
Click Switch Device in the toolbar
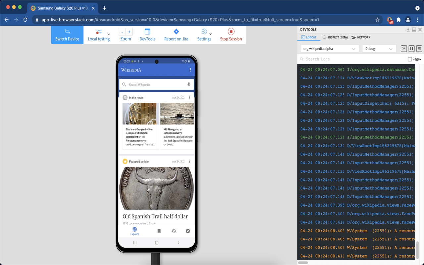[67, 35]
